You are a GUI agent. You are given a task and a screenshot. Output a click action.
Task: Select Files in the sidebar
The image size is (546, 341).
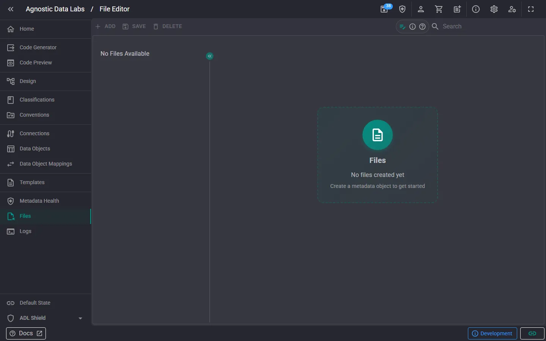(x=45, y=216)
